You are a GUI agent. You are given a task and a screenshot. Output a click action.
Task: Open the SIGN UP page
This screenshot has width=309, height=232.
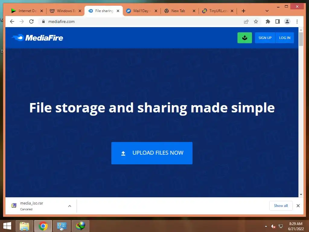pyautogui.click(x=265, y=38)
